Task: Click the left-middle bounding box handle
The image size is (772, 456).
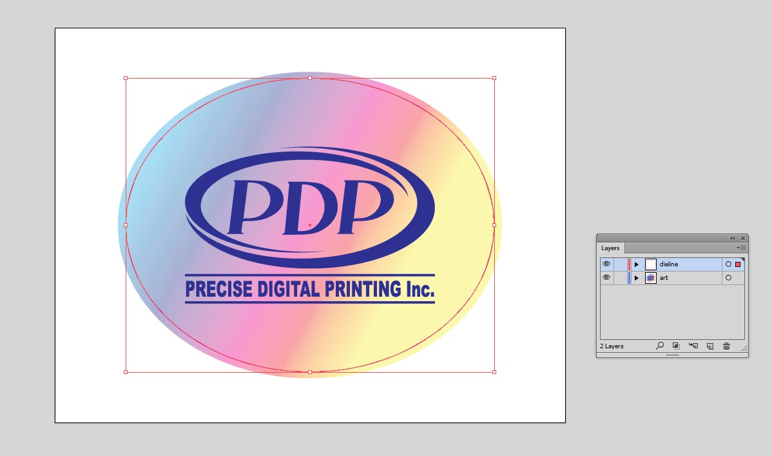Action: [x=126, y=225]
